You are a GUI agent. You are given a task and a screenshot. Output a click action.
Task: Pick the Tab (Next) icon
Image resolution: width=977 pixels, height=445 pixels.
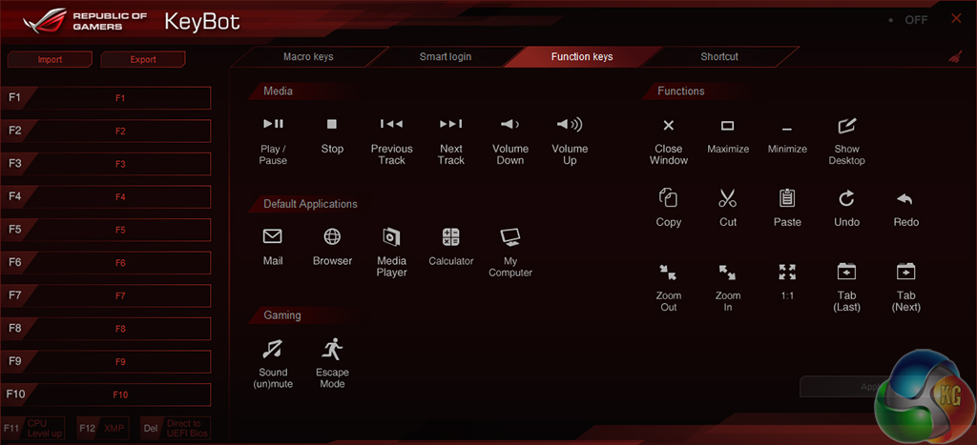pyautogui.click(x=905, y=272)
